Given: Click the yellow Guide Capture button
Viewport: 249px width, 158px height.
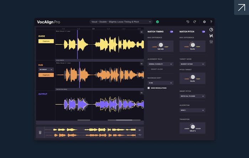Looking at the screenshot, I should point(46,41).
